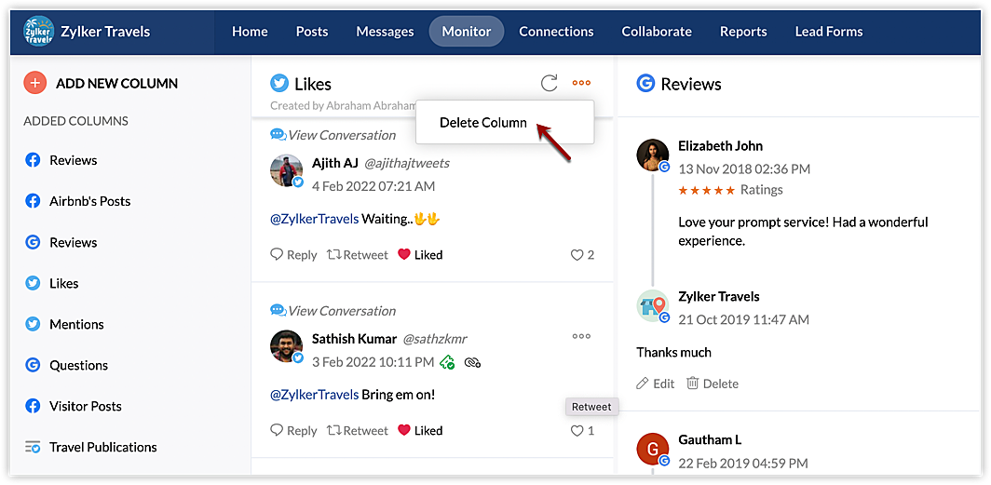Click Twitter icon beside Mentions
This screenshot has height=485, width=991.
click(x=33, y=324)
